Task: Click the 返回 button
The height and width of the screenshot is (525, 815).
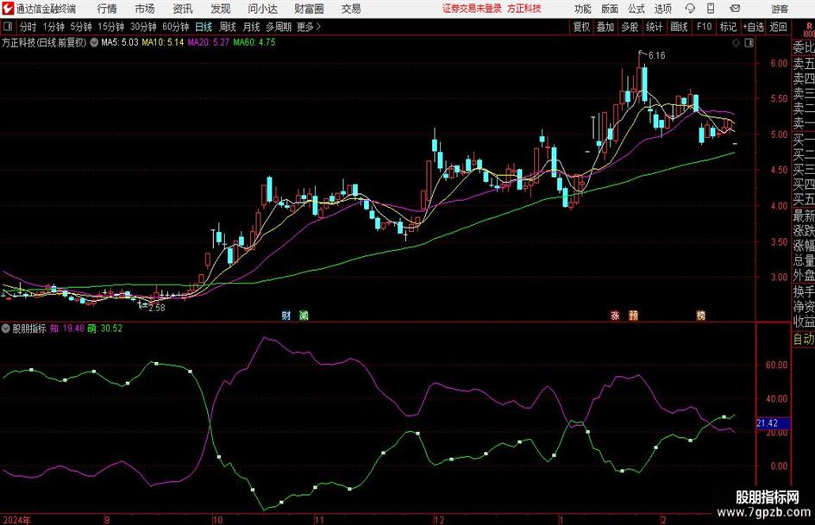Action: [778, 27]
